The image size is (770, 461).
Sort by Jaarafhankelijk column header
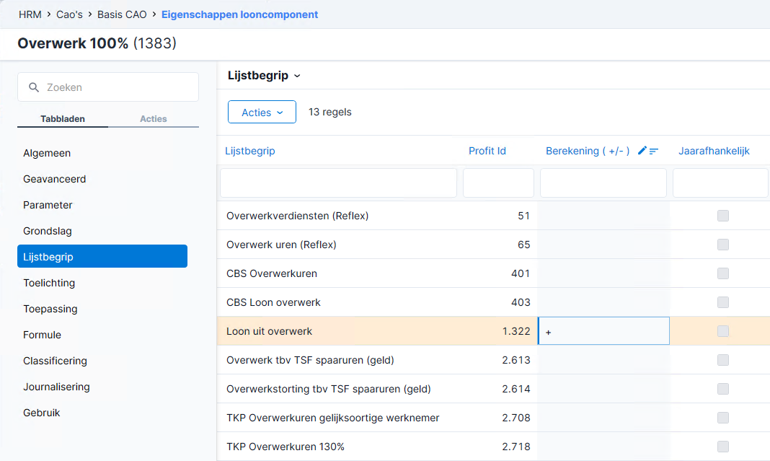point(714,151)
